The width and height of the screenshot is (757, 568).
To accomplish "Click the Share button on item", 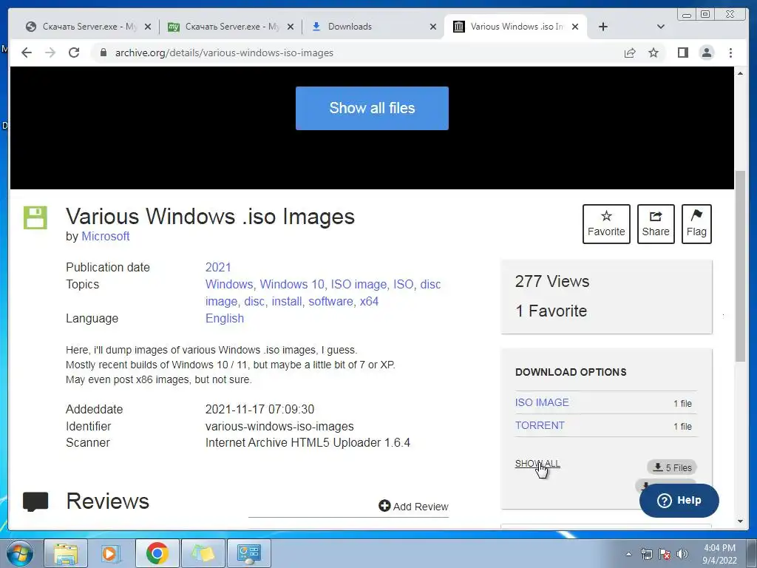I will pos(656,224).
